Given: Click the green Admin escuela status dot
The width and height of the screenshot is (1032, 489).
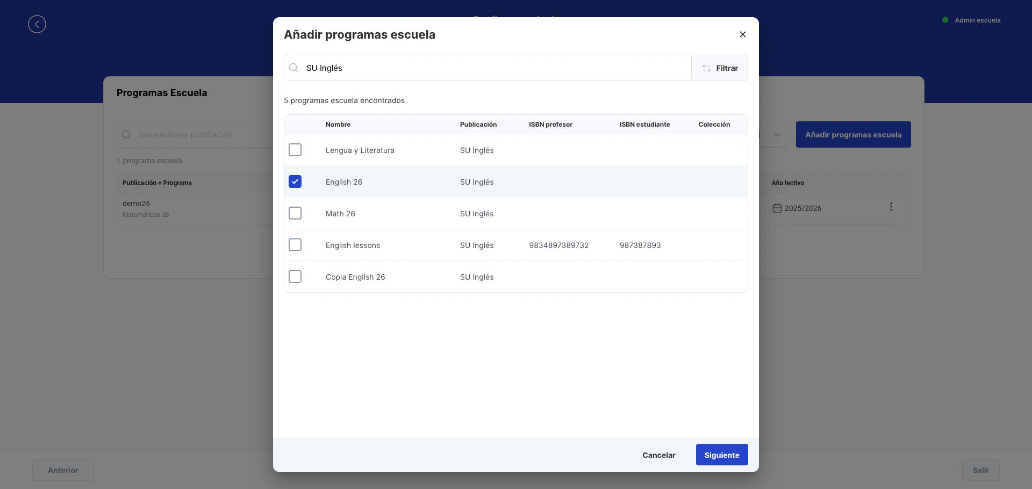Looking at the screenshot, I should point(945,20).
